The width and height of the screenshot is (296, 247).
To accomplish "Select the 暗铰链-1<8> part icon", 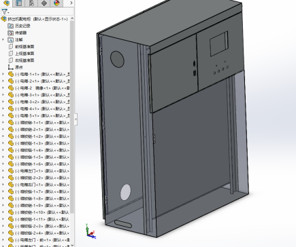I will tap(11, 198).
